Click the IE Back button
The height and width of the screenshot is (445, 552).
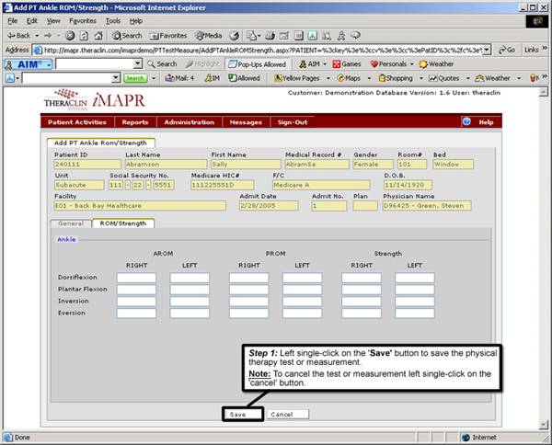tap(19, 36)
